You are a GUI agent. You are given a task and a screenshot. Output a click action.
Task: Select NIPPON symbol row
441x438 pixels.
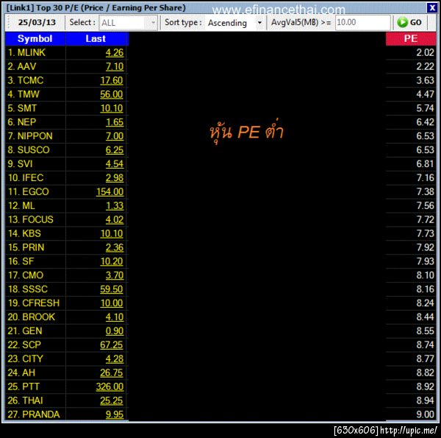tap(35, 136)
